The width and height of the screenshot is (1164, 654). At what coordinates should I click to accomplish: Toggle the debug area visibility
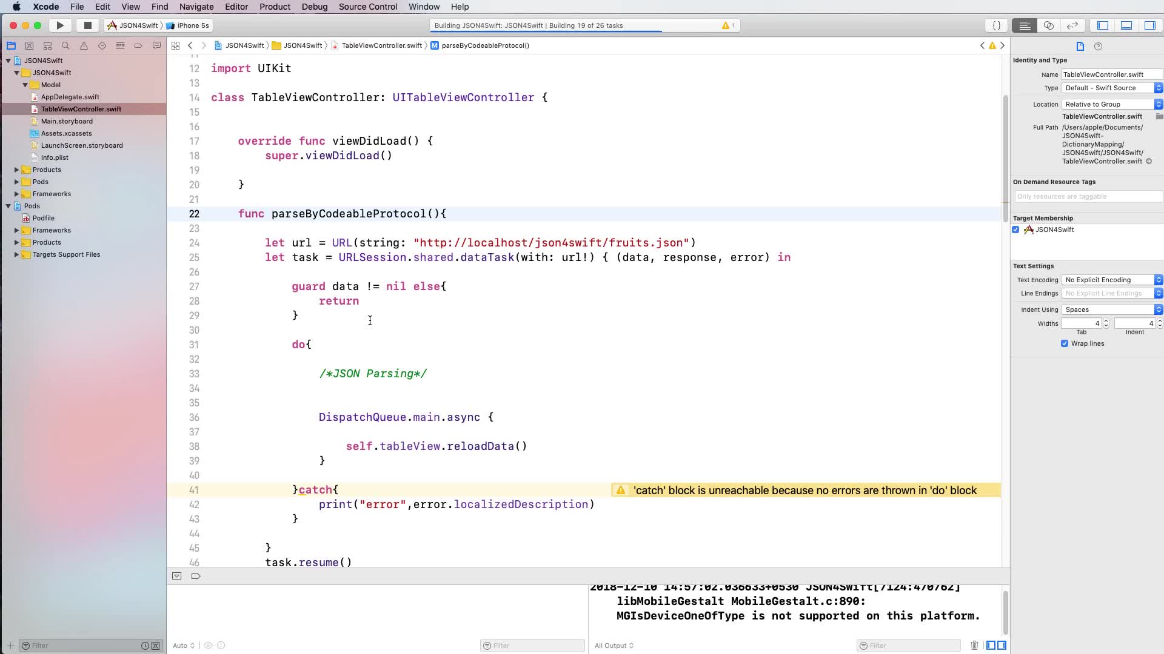(1126, 25)
